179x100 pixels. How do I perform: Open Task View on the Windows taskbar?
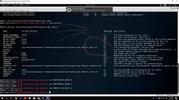coord(11,98)
